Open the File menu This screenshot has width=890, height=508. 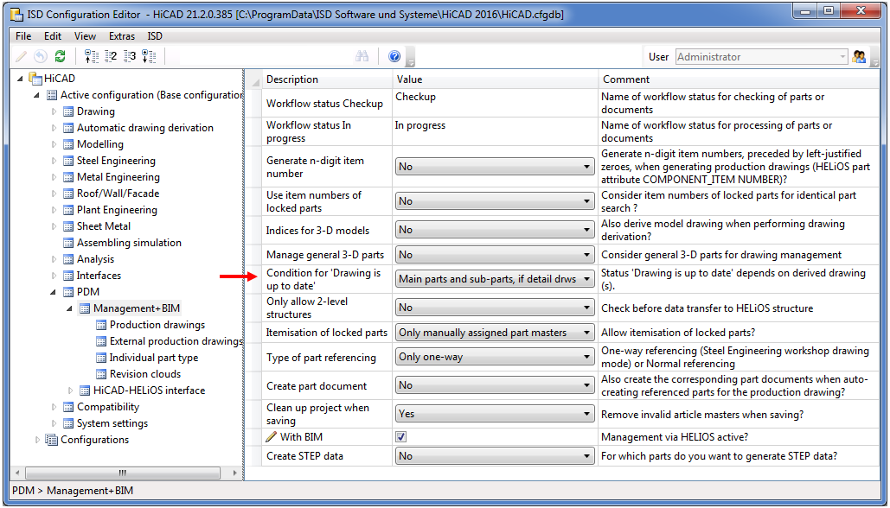[23, 36]
